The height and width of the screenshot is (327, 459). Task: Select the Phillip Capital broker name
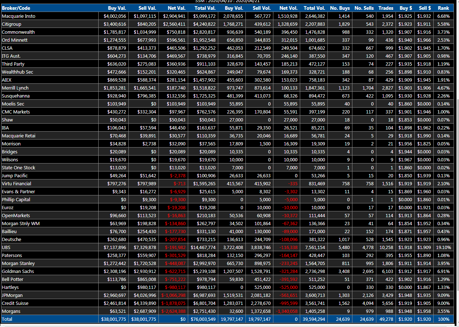tap(16, 199)
